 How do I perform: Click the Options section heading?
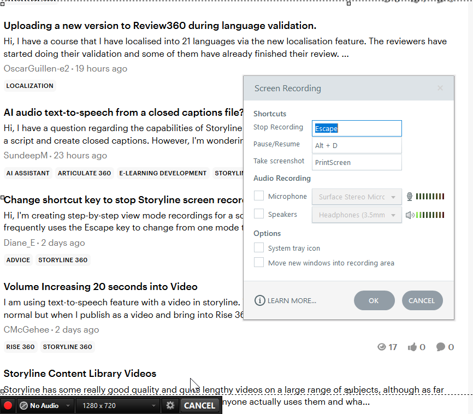click(x=267, y=234)
